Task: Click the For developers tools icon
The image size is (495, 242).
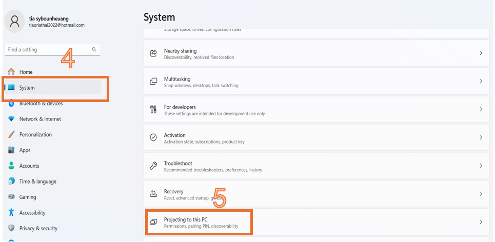Action: click(x=153, y=110)
